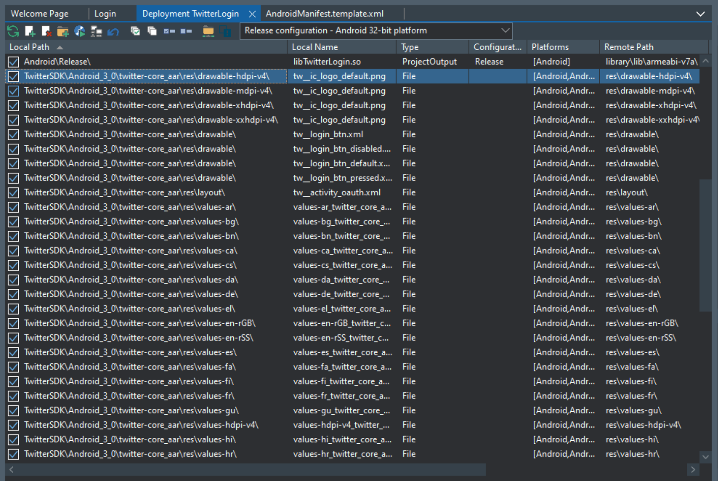This screenshot has height=481, width=718.
Task: Click the horizontal scrollbar left arrow
Action: (11, 469)
